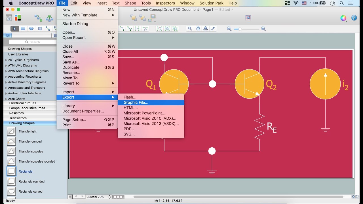Select the hand pan tool
Viewport: 363px width, 204px height.
click(x=198, y=28)
